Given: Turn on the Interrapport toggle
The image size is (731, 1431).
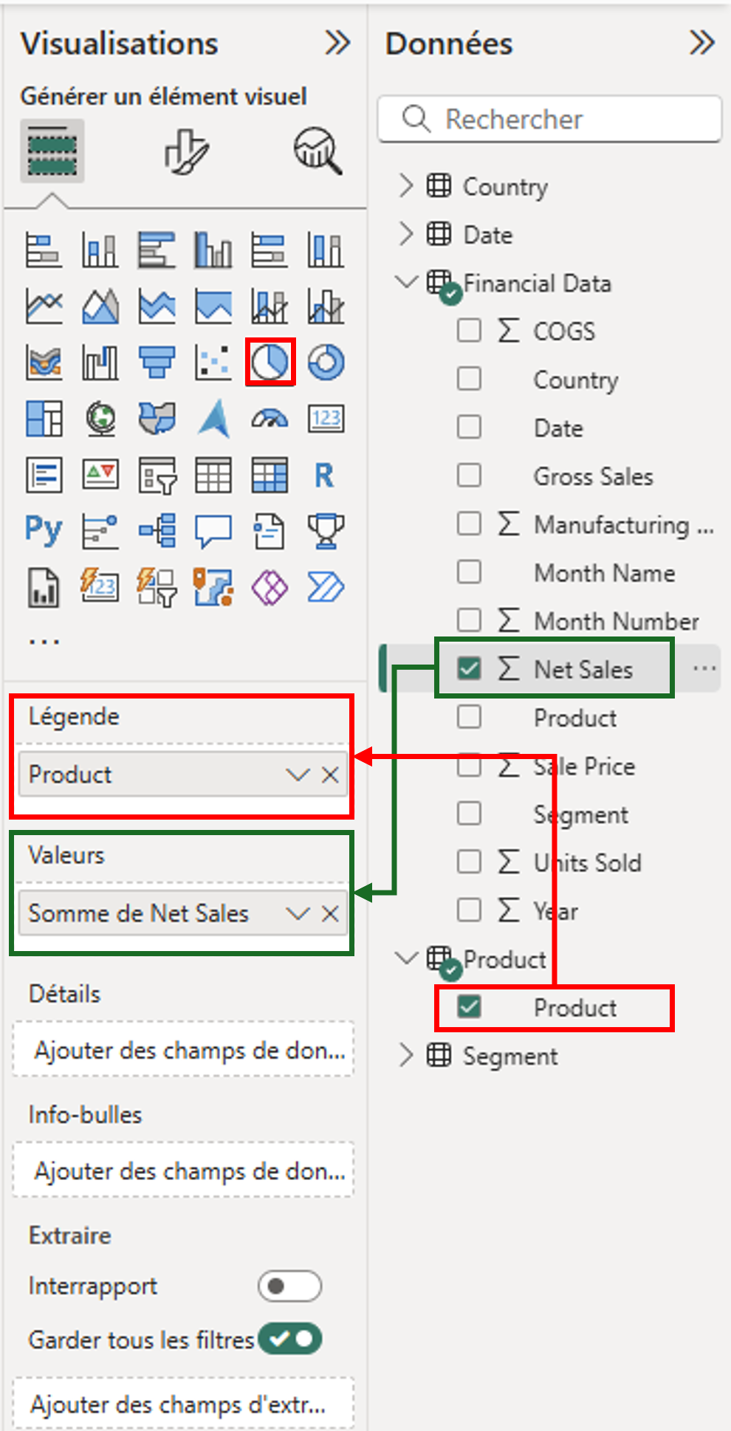Looking at the screenshot, I should [x=289, y=1286].
